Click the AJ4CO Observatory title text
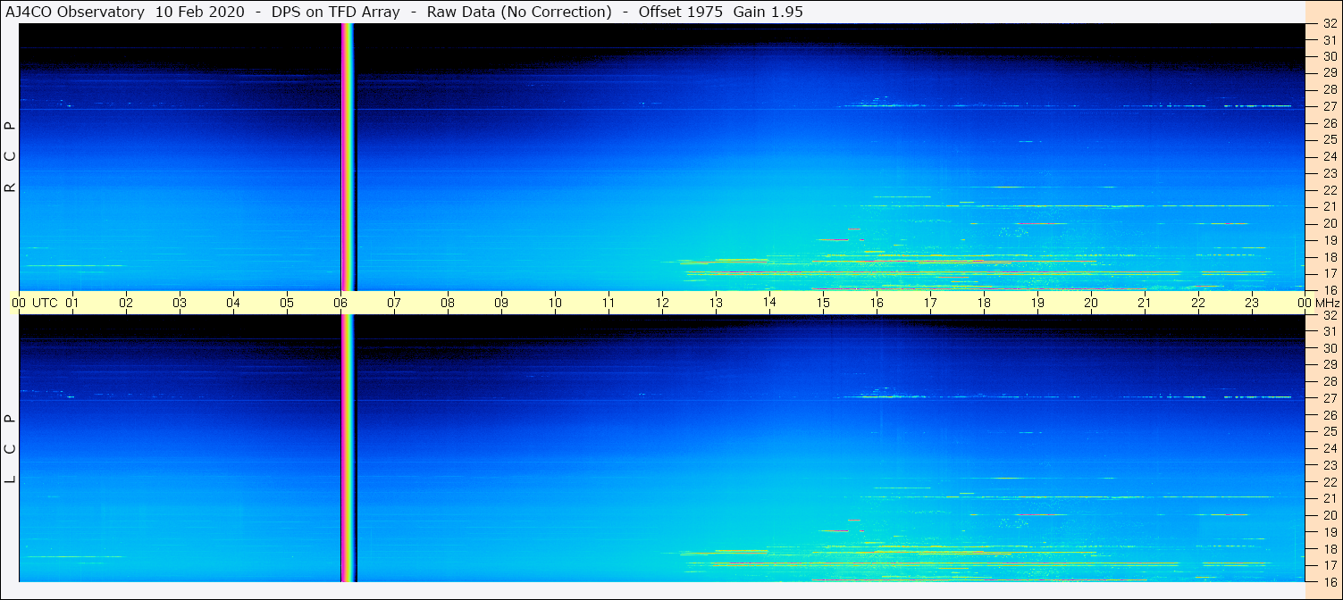The image size is (1343, 600). point(74,12)
